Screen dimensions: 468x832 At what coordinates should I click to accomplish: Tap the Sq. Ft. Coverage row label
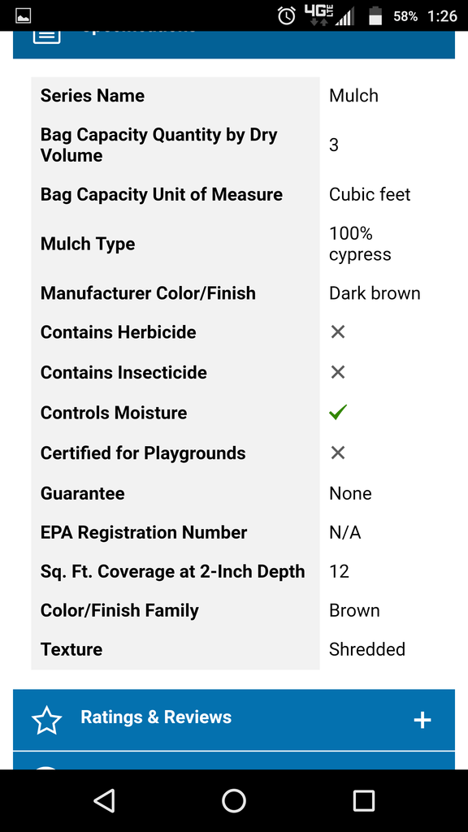(x=172, y=571)
